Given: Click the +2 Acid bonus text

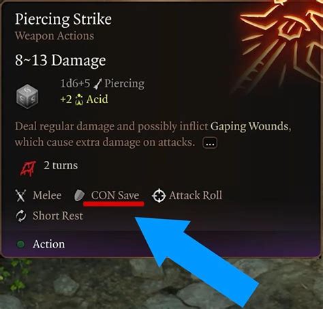Looking at the screenshot, I should pos(84,100).
